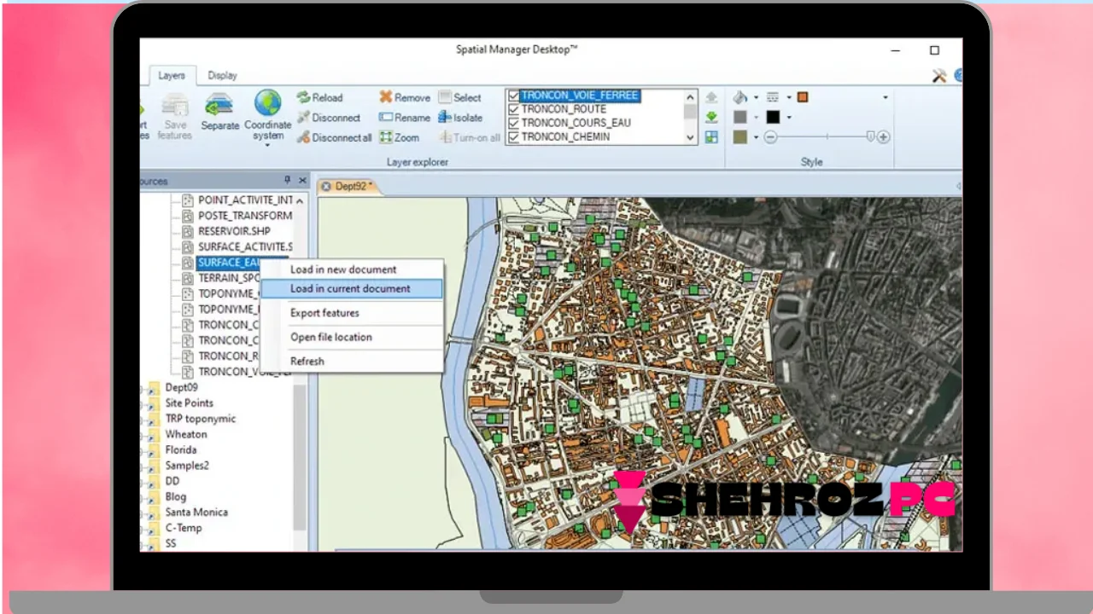Open the fill bucket dropdown arrow
Image resolution: width=1093 pixels, height=614 pixels.
[756, 97]
